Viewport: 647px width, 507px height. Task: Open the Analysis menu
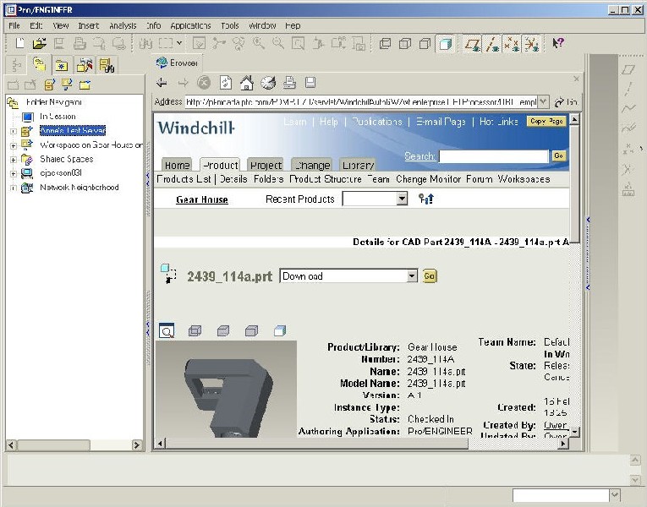tap(123, 25)
